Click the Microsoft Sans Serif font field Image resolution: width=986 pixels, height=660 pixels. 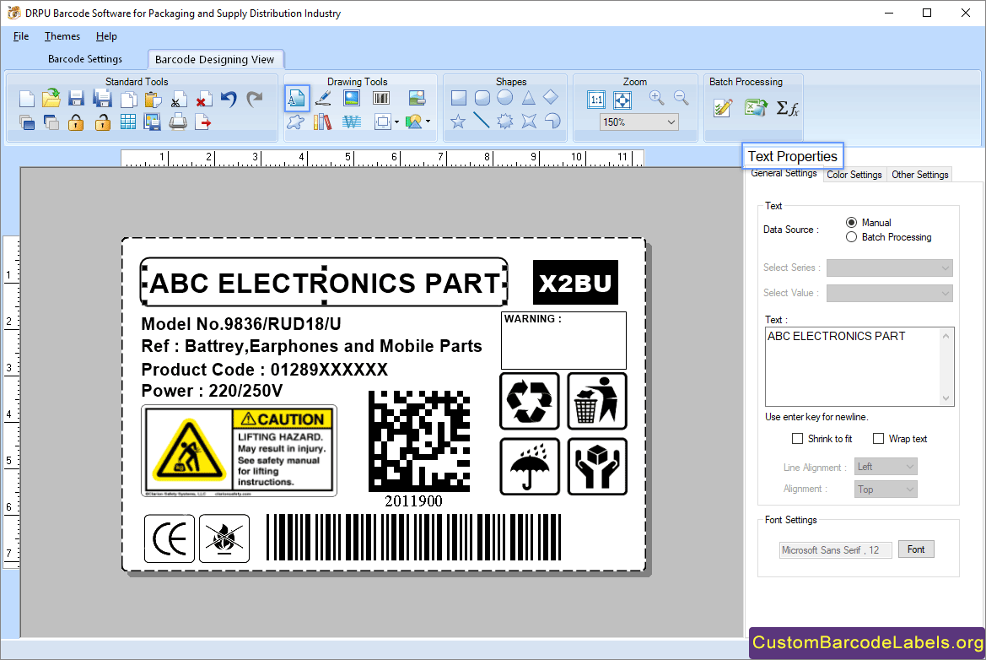(x=836, y=550)
